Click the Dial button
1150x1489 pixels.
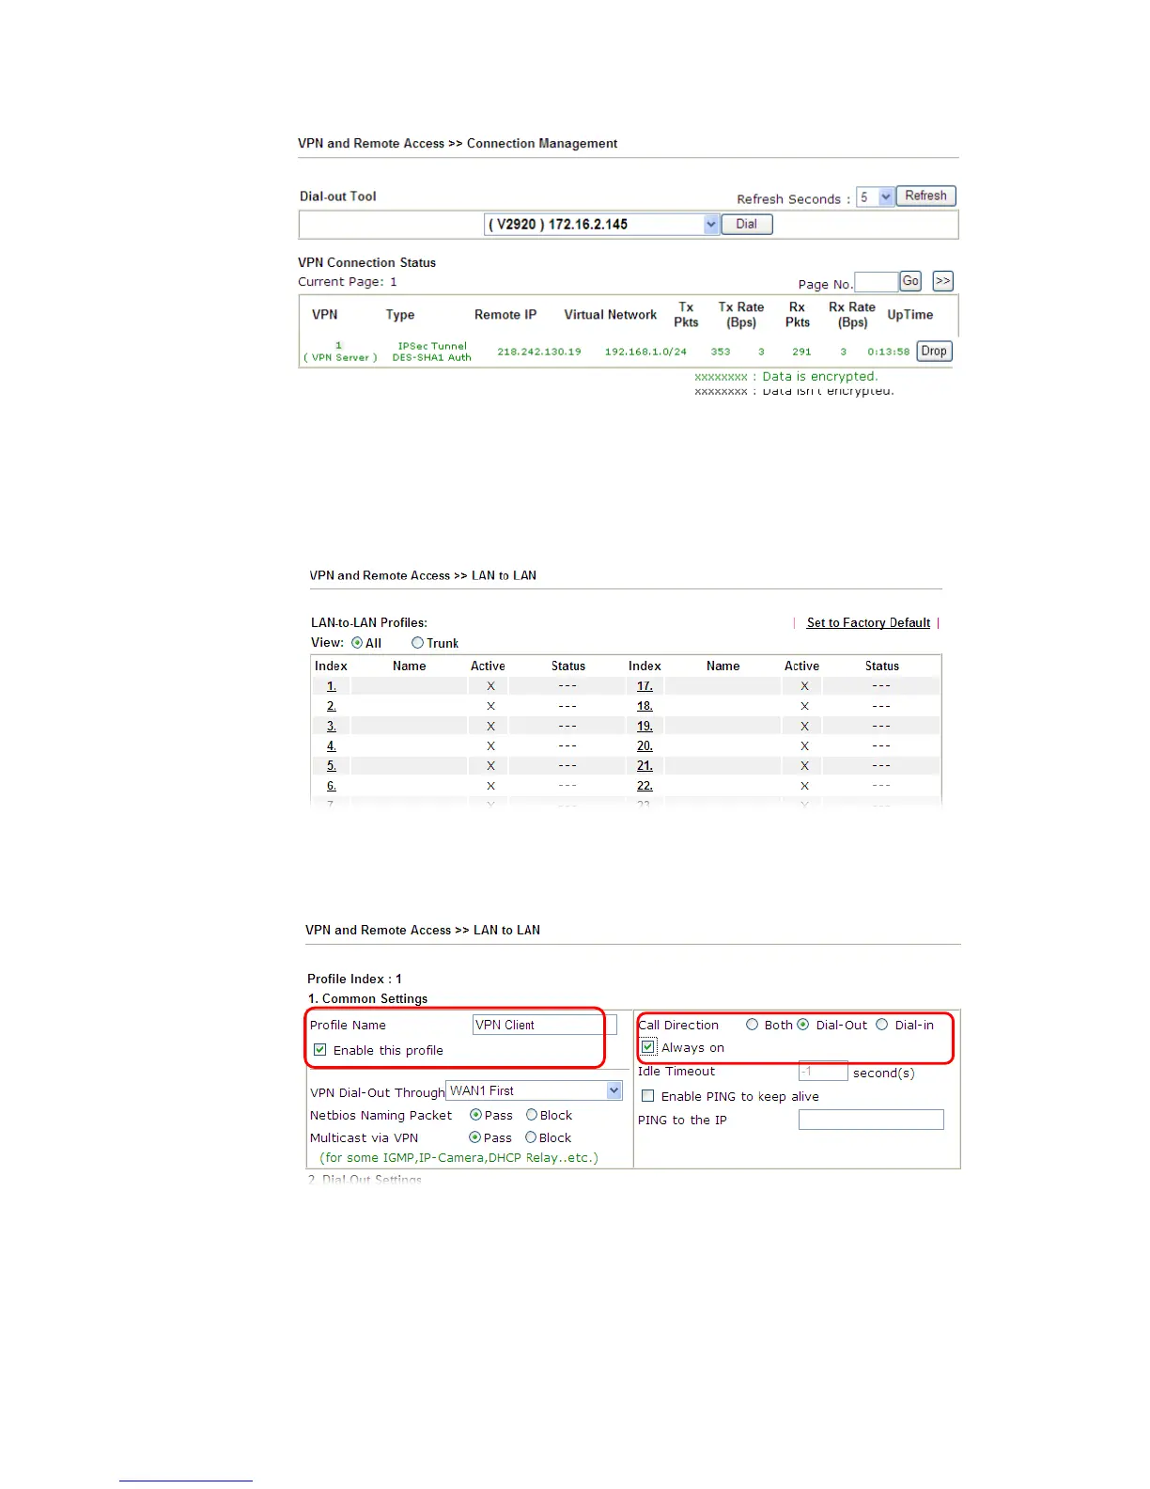(x=747, y=225)
